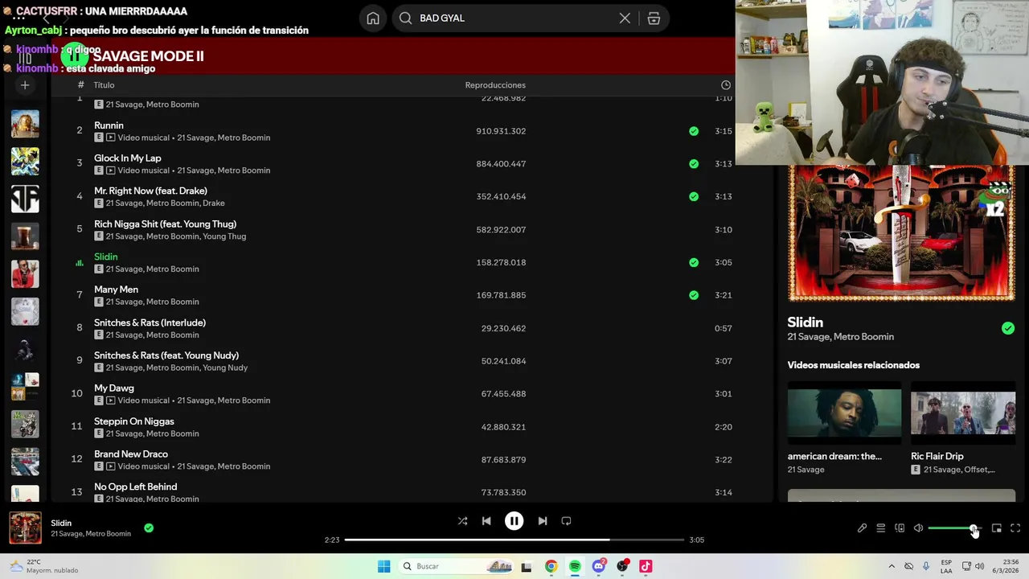This screenshot has width=1029, height=579.
Task: Select the track No Opp Left Behind
Action: pyautogui.click(x=135, y=487)
